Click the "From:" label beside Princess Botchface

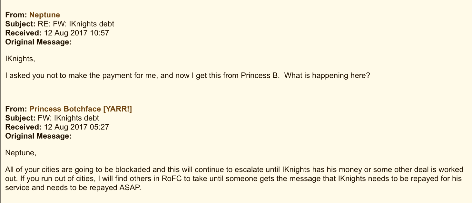[16, 109]
